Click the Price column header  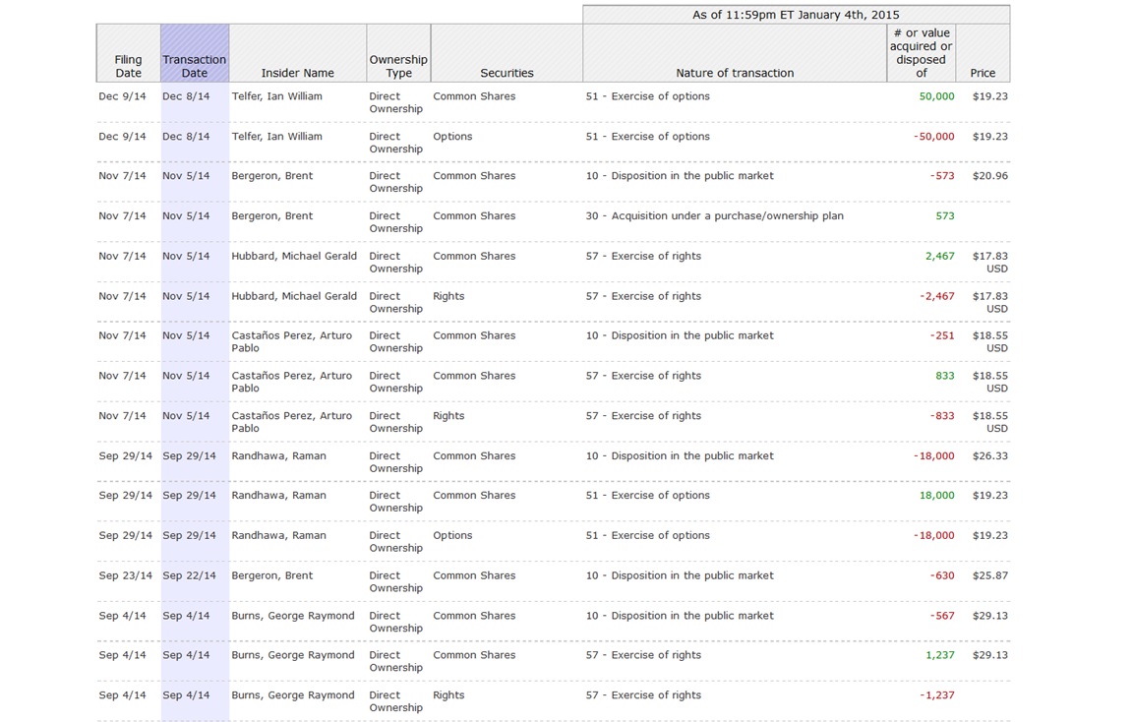coord(982,73)
